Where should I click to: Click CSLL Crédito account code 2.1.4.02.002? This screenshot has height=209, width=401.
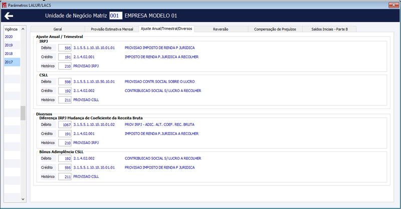point(84,90)
